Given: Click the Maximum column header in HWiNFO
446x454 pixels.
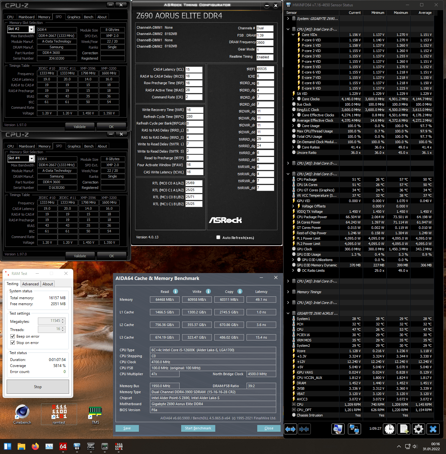Looking at the screenshot, I should click(401, 13).
